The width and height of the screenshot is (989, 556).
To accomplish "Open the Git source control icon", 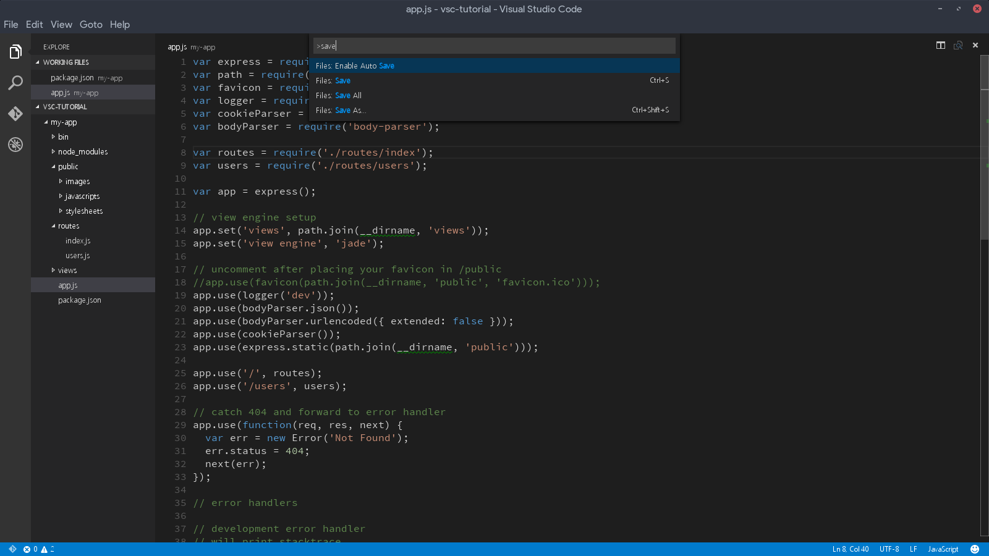I will click(15, 114).
